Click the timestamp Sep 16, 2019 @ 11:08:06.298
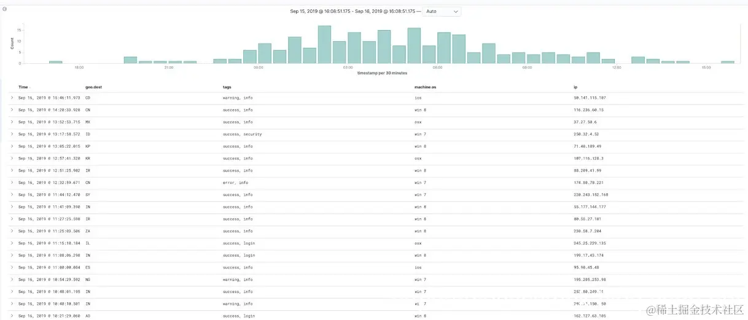 (49, 255)
